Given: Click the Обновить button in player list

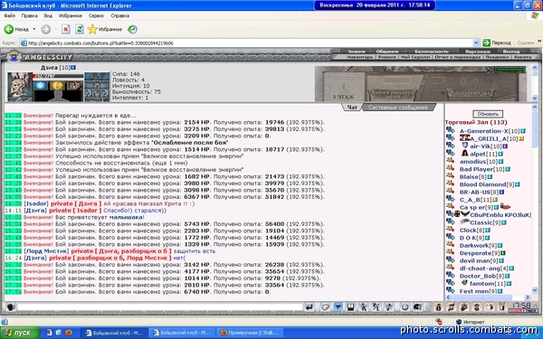Looking at the screenshot, I should pyautogui.click(x=488, y=114).
